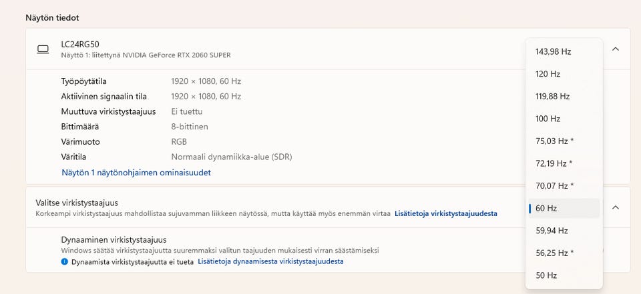Select 56,25 Hz * option
Image resolution: width=641 pixels, height=294 pixels.
pos(564,253)
